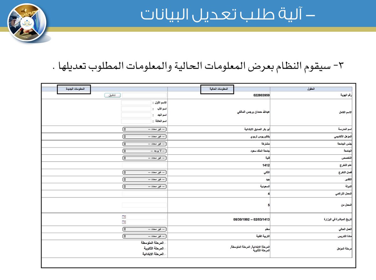Viewport: 376px width, 280px height.
Task: Open the new التقدير dropdown
Action: [144, 179]
